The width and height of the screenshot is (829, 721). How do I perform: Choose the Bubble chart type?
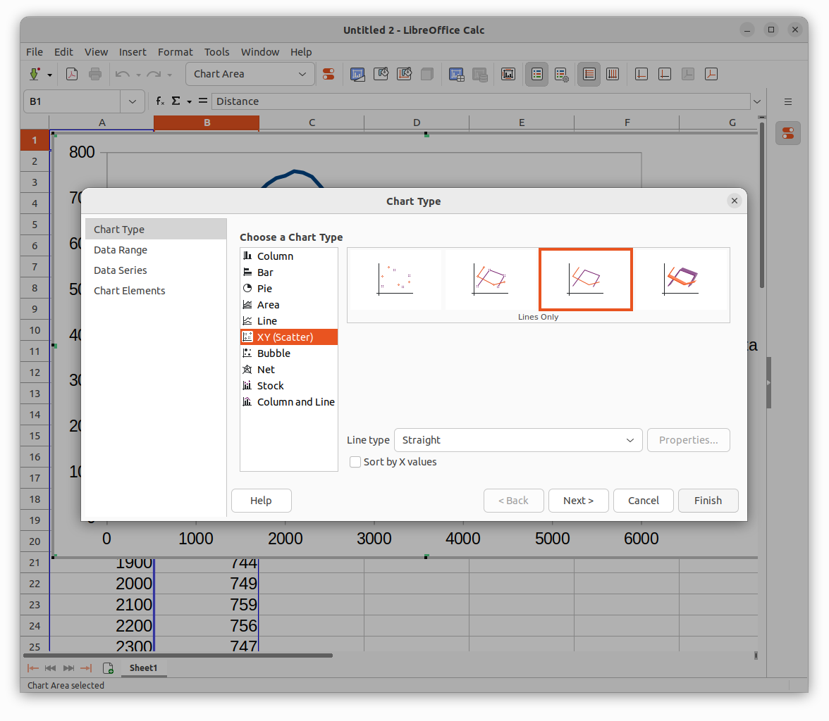pyautogui.click(x=289, y=353)
